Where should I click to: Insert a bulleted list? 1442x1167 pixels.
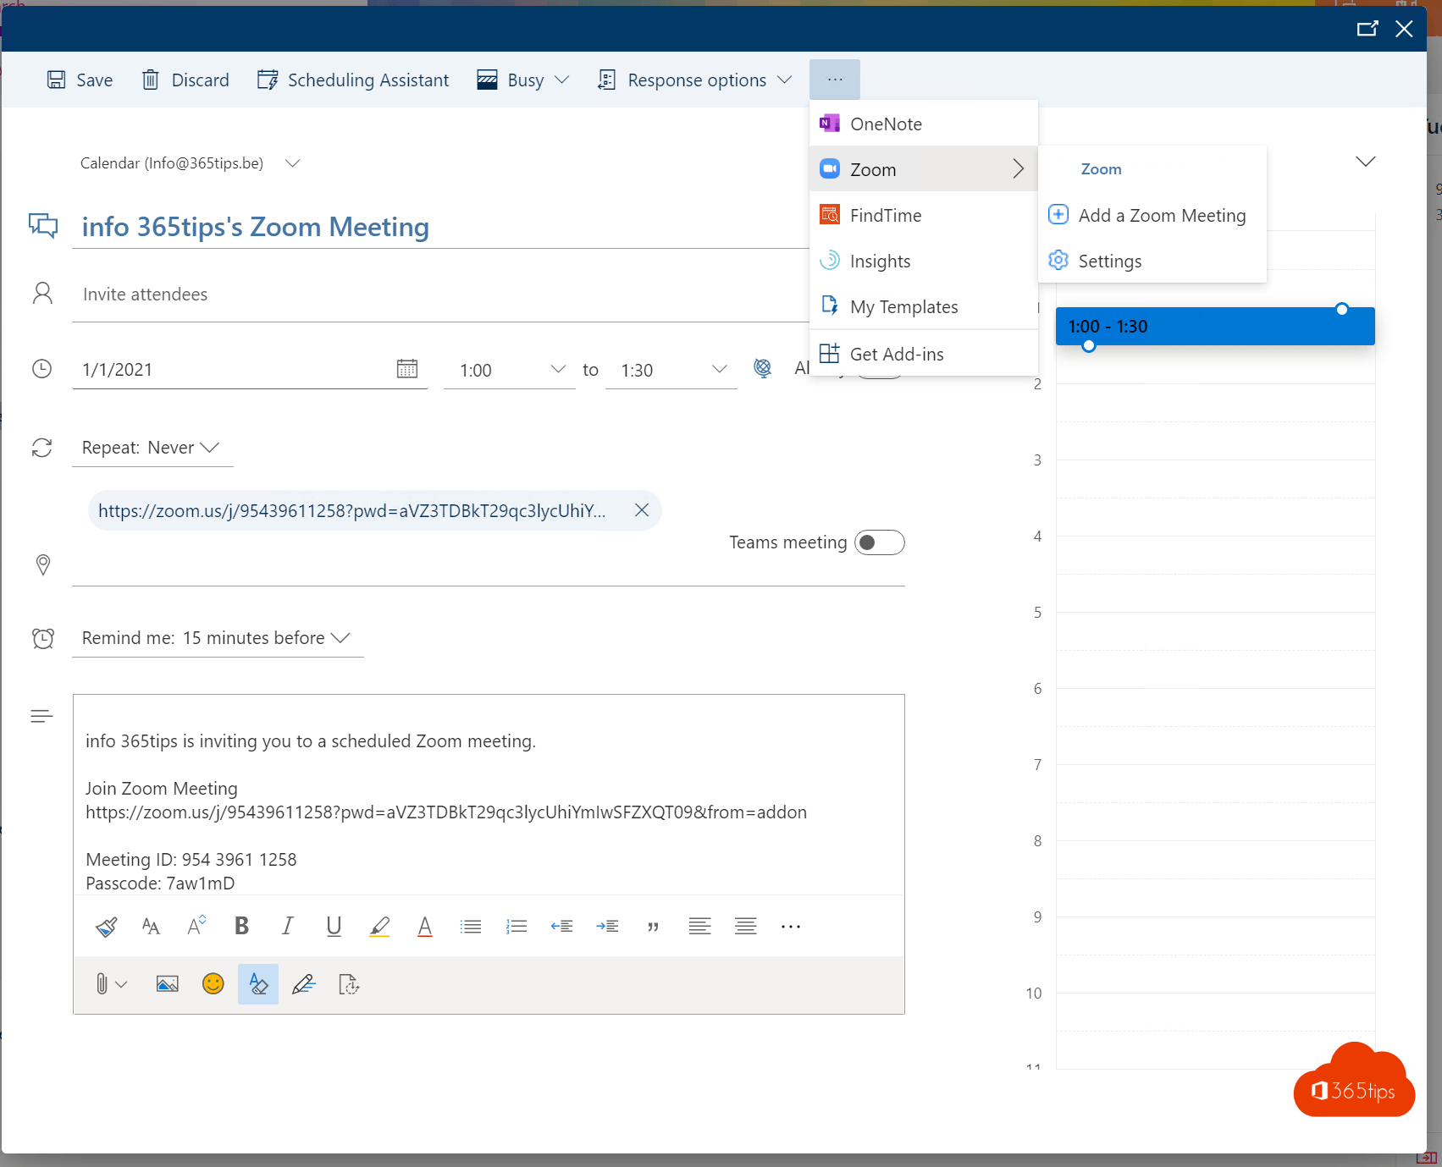(x=471, y=925)
